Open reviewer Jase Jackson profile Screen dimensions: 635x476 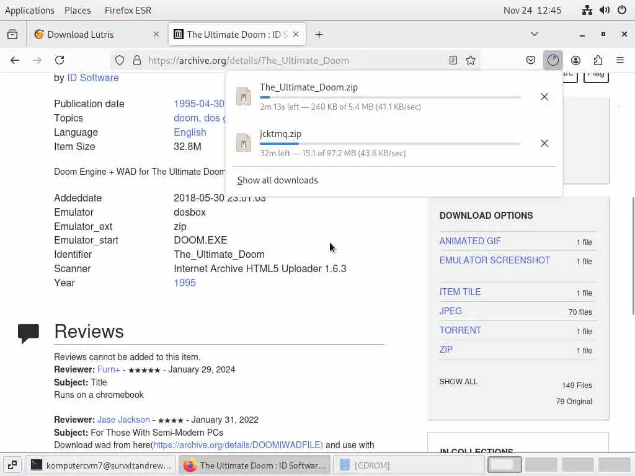tap(123, 420)
